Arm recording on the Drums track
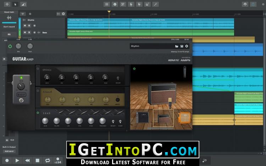This screenshot has width=266, height=166. (34, 26)
